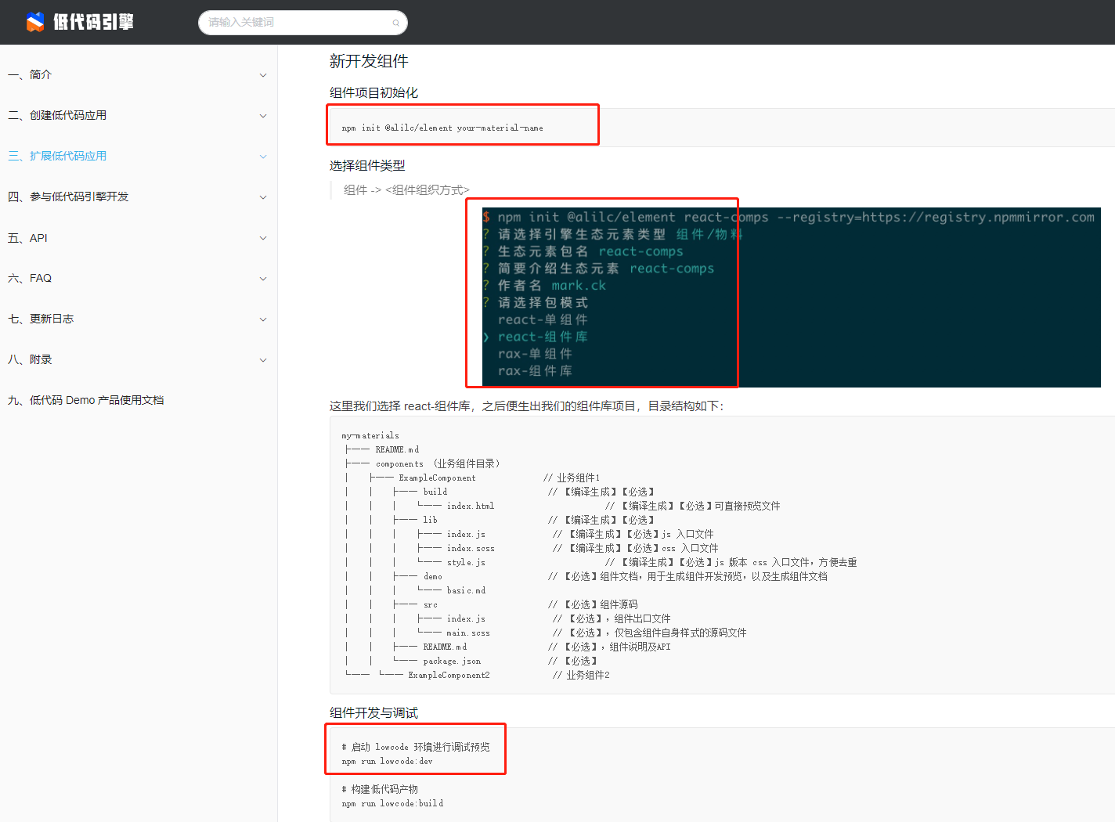Screen dimensions: 1115x822
Task: Expand the 二、创建低代码应用 chevron
Action: (263, 116)
